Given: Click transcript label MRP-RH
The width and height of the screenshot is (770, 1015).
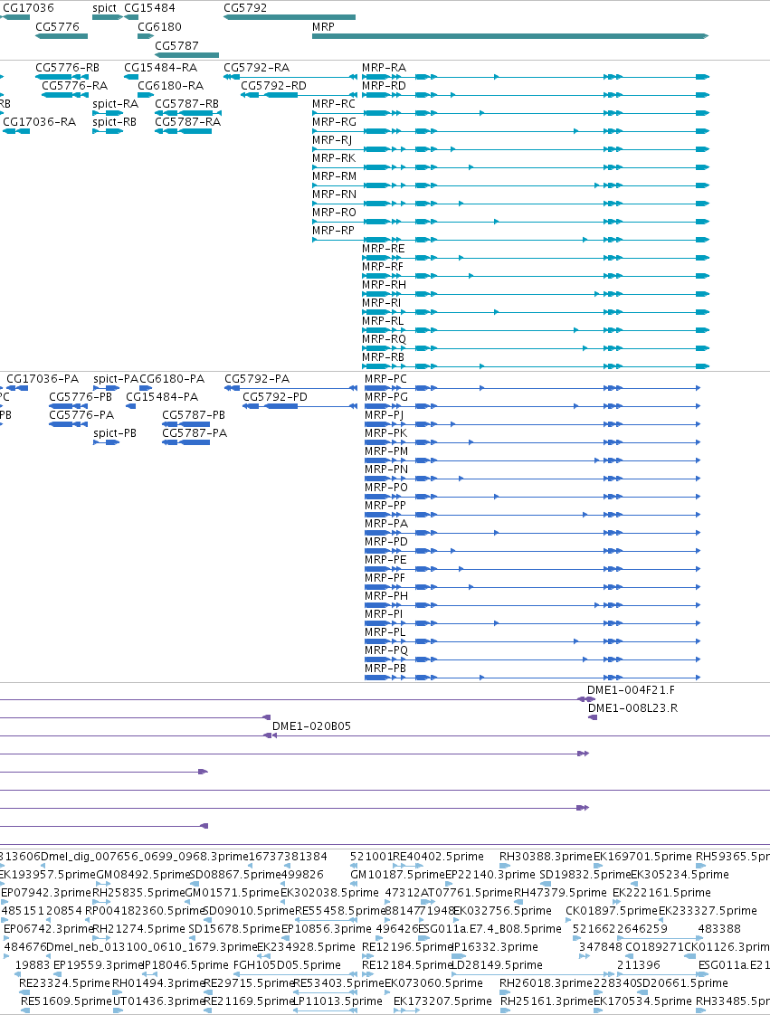Looking at the screenshot, I should [x=384, y=285].
